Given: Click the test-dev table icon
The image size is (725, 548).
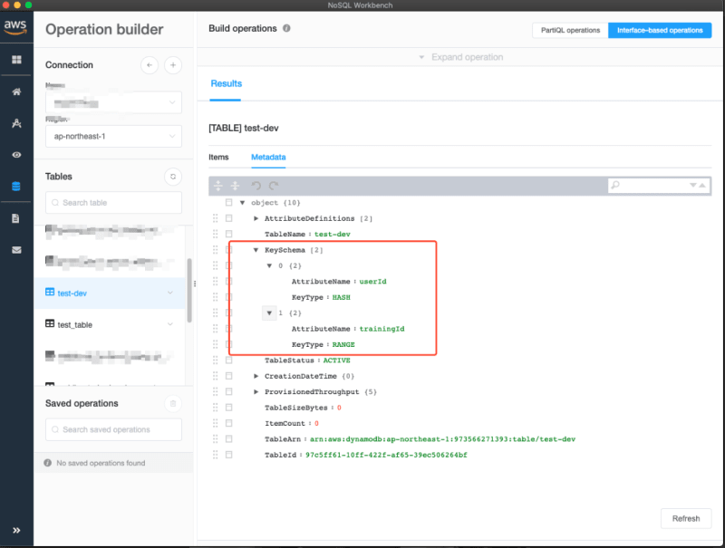Looking at the screenshot, I should (50, 292).
